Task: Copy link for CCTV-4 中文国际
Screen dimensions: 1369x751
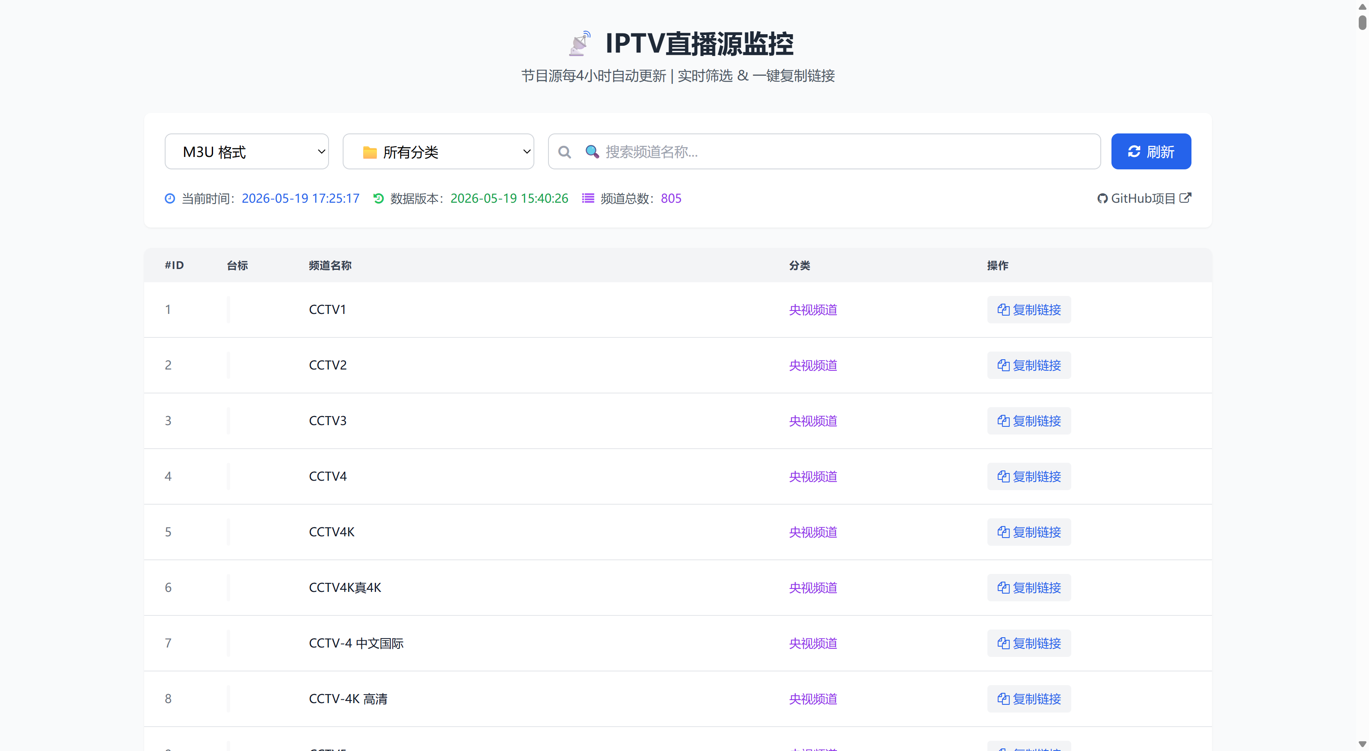Action: click(x=1029, y=643)
